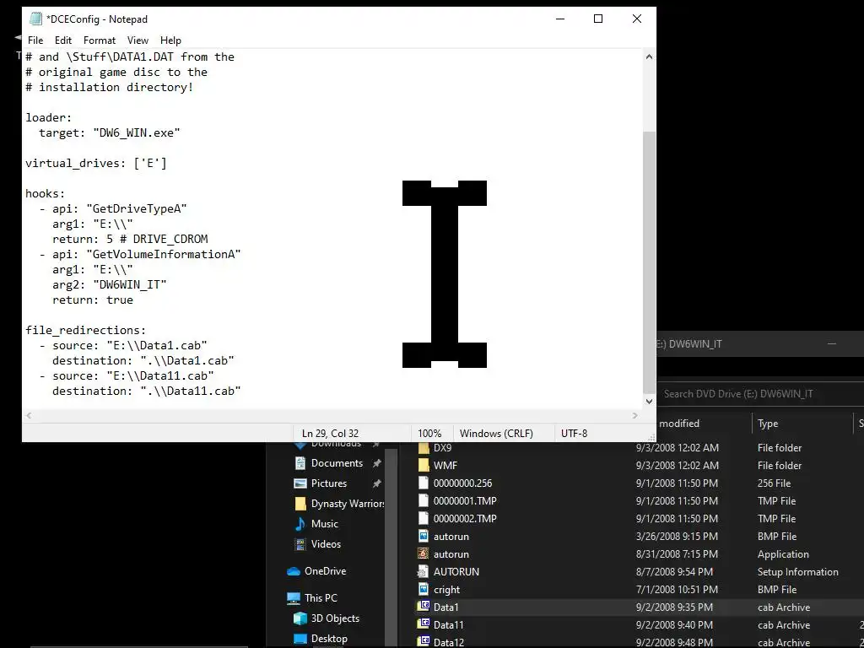Click the UTF-8 encoding status bar entry
Viewport: 864px width, 648px height.
[x=574, y=433]
